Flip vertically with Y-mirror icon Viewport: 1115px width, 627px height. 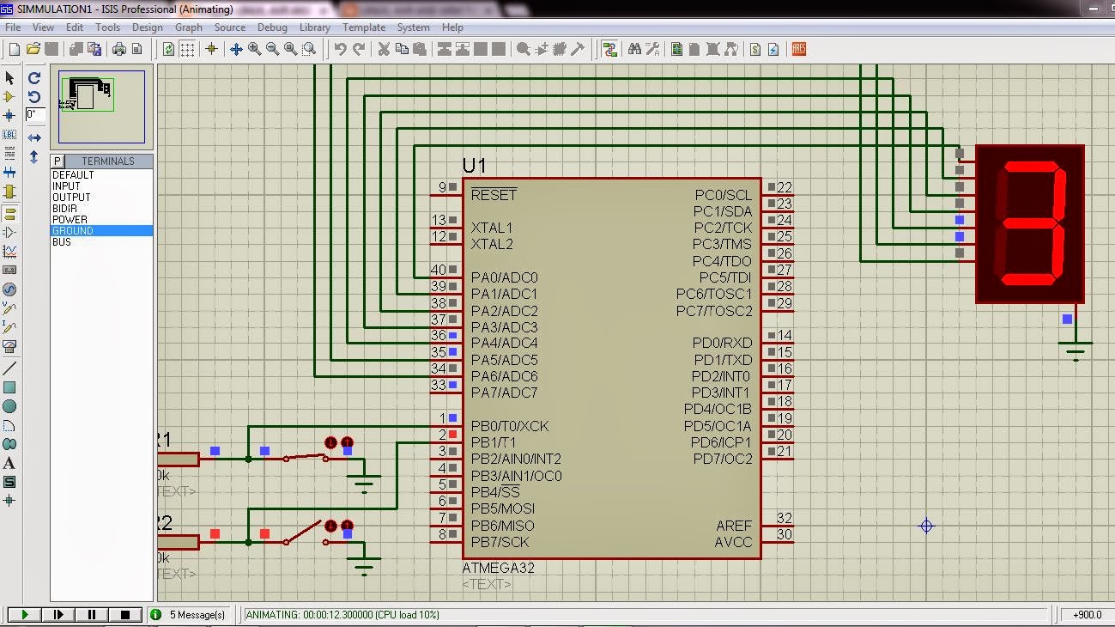[34, 157]
